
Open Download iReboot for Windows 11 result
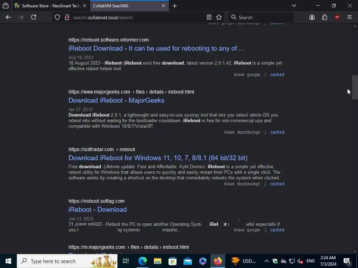(x=158, y=158)
